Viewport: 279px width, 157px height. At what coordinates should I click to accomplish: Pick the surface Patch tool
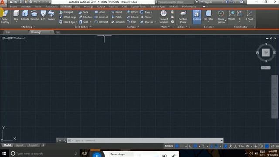116,17
